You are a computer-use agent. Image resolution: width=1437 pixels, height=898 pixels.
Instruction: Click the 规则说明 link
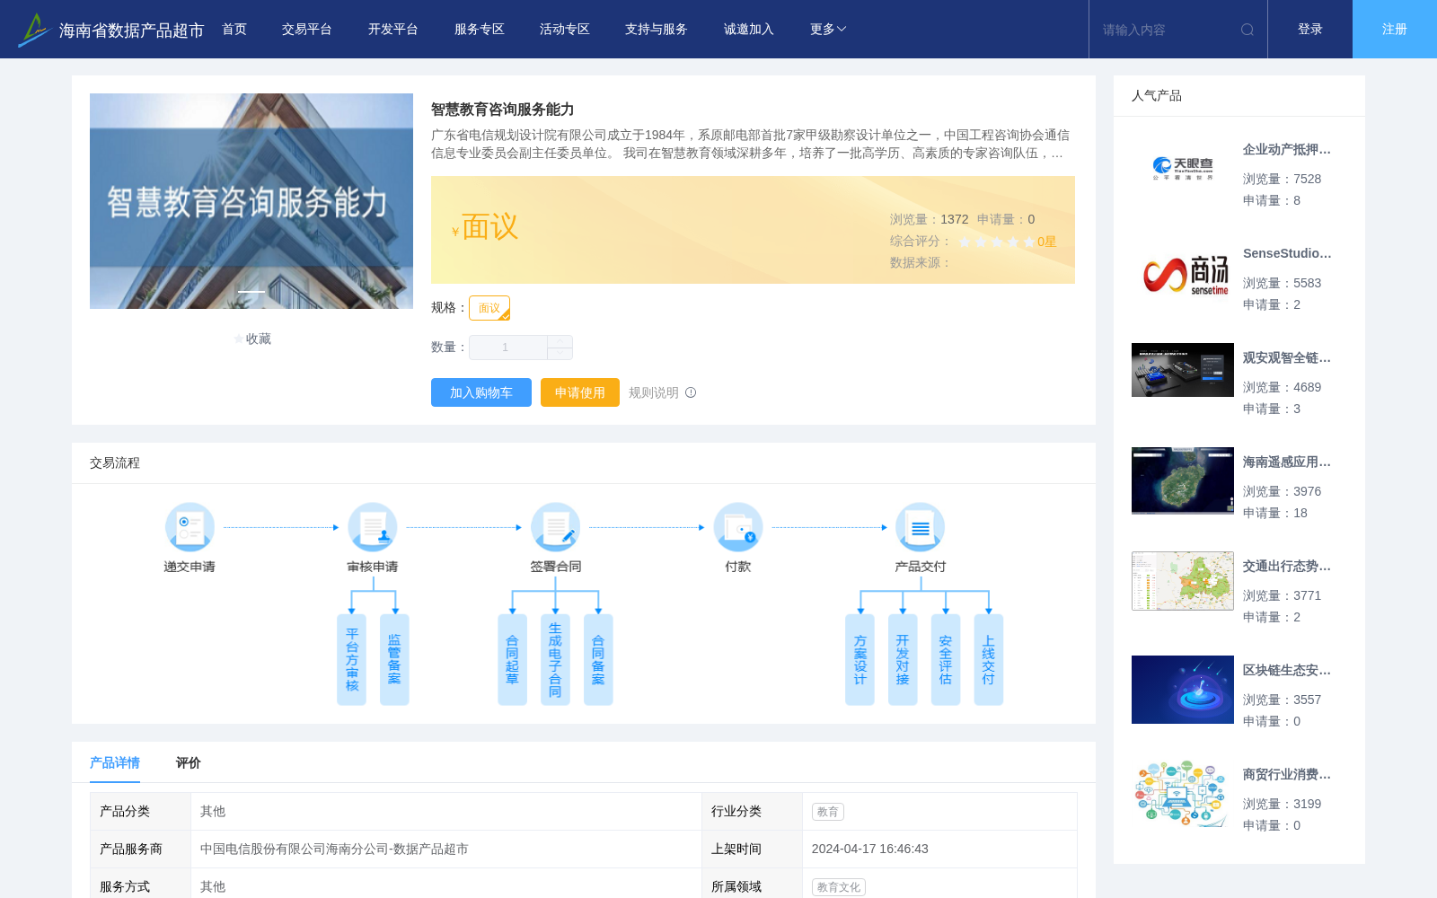pos(654,392)
